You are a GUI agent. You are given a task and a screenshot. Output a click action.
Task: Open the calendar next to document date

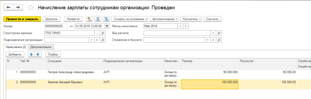click(107, 26)
